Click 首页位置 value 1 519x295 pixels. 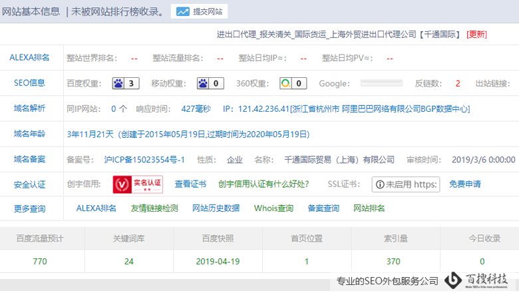tap(307, 262)
